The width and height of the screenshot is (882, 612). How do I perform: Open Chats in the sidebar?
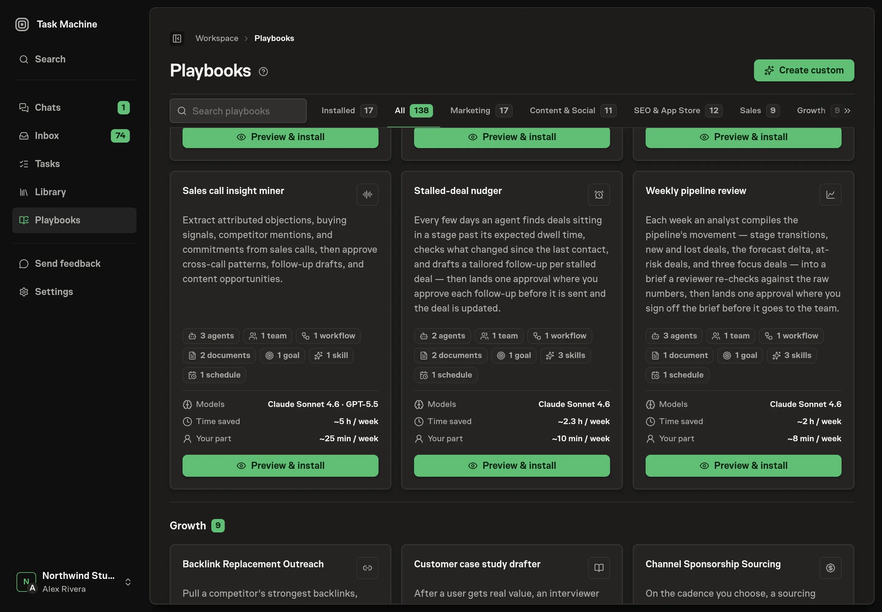coord(74,108)
